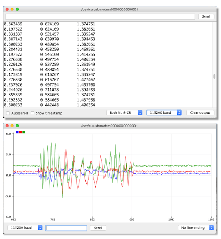
Task: Minimize the Serial Plotter window
Action: click(x=12, y=126)
